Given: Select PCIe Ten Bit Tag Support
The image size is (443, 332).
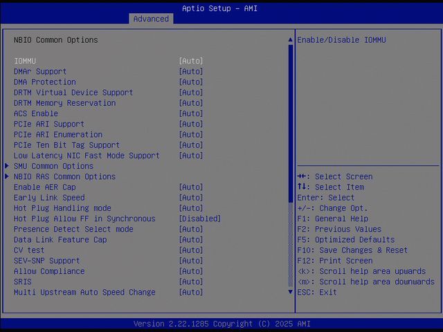Looking at the screenshot, I should [x=66, y=145].
